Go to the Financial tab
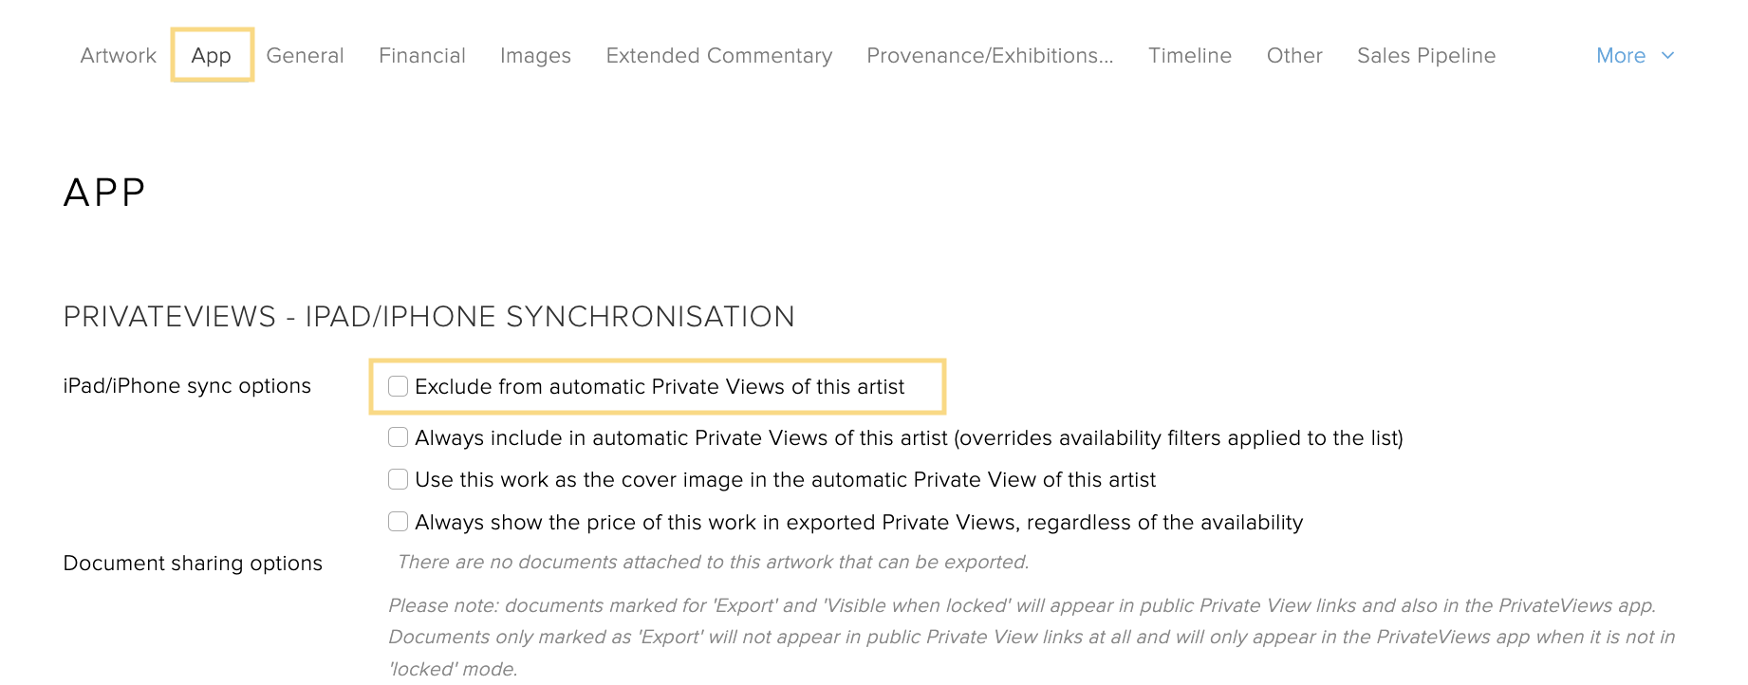 (421, 56)
